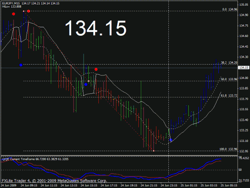
Task: Click 134.30 on the price scale
Action: [x=244, y=57]
